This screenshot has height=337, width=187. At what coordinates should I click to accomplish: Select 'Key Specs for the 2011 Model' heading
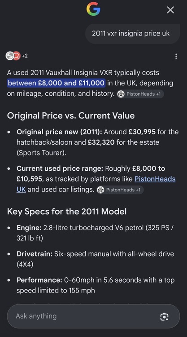[x=67, y=212]
